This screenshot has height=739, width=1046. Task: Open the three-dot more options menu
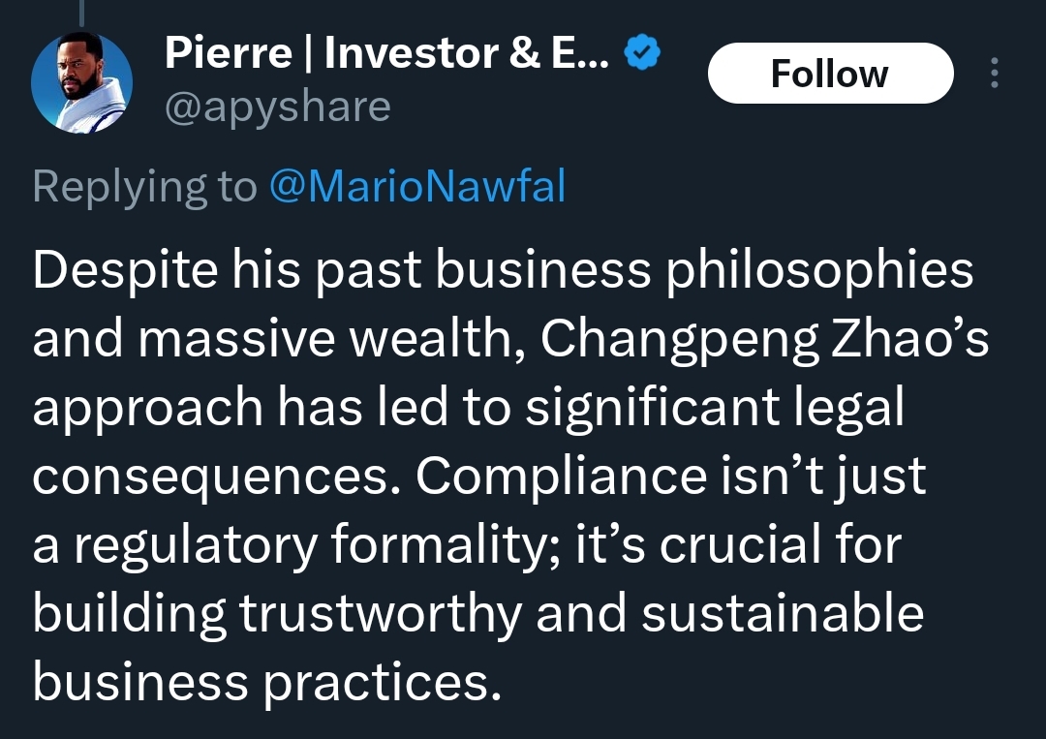(x=994, y=73)
